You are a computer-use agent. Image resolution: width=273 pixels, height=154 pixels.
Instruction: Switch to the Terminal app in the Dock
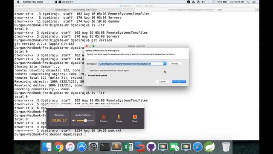pyautogui.click(x=105, y=147)
